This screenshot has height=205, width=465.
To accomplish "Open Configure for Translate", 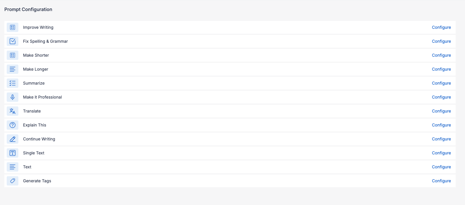I will point(441,111).
